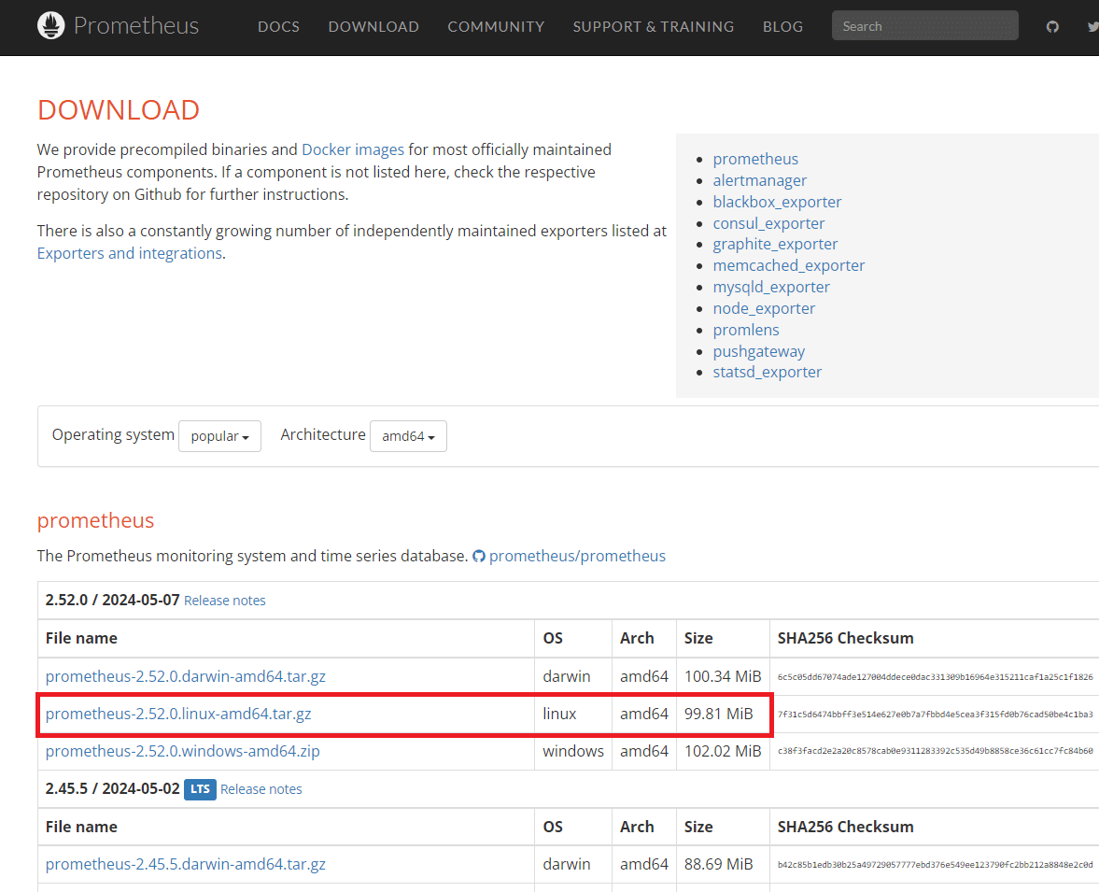Click the LTS badge on 2.45.5
The height and width of the screenshot is (892, 1099).
(200, 789)
